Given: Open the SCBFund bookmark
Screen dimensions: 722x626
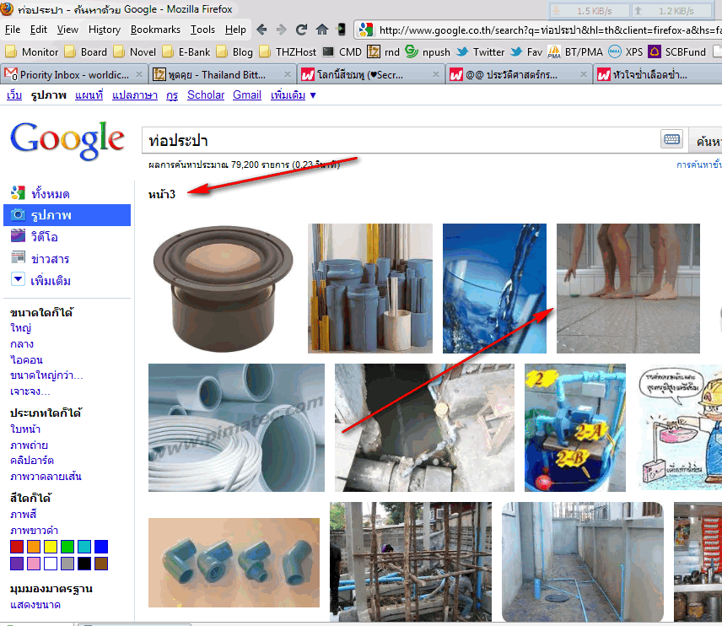Looking at the screenshot, I should click(x=676, y=52).
